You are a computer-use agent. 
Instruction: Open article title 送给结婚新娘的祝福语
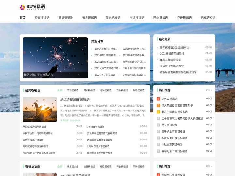[75, 100]
